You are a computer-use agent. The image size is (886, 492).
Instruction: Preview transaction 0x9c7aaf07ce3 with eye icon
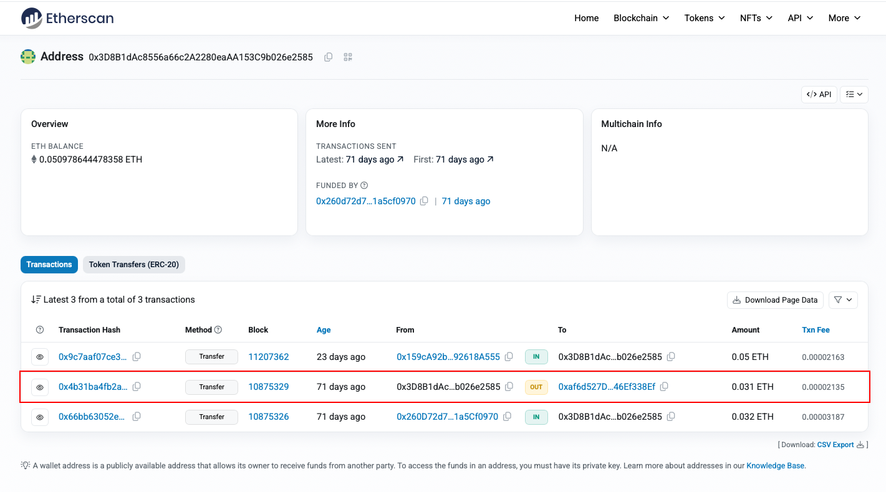(40, 357)
